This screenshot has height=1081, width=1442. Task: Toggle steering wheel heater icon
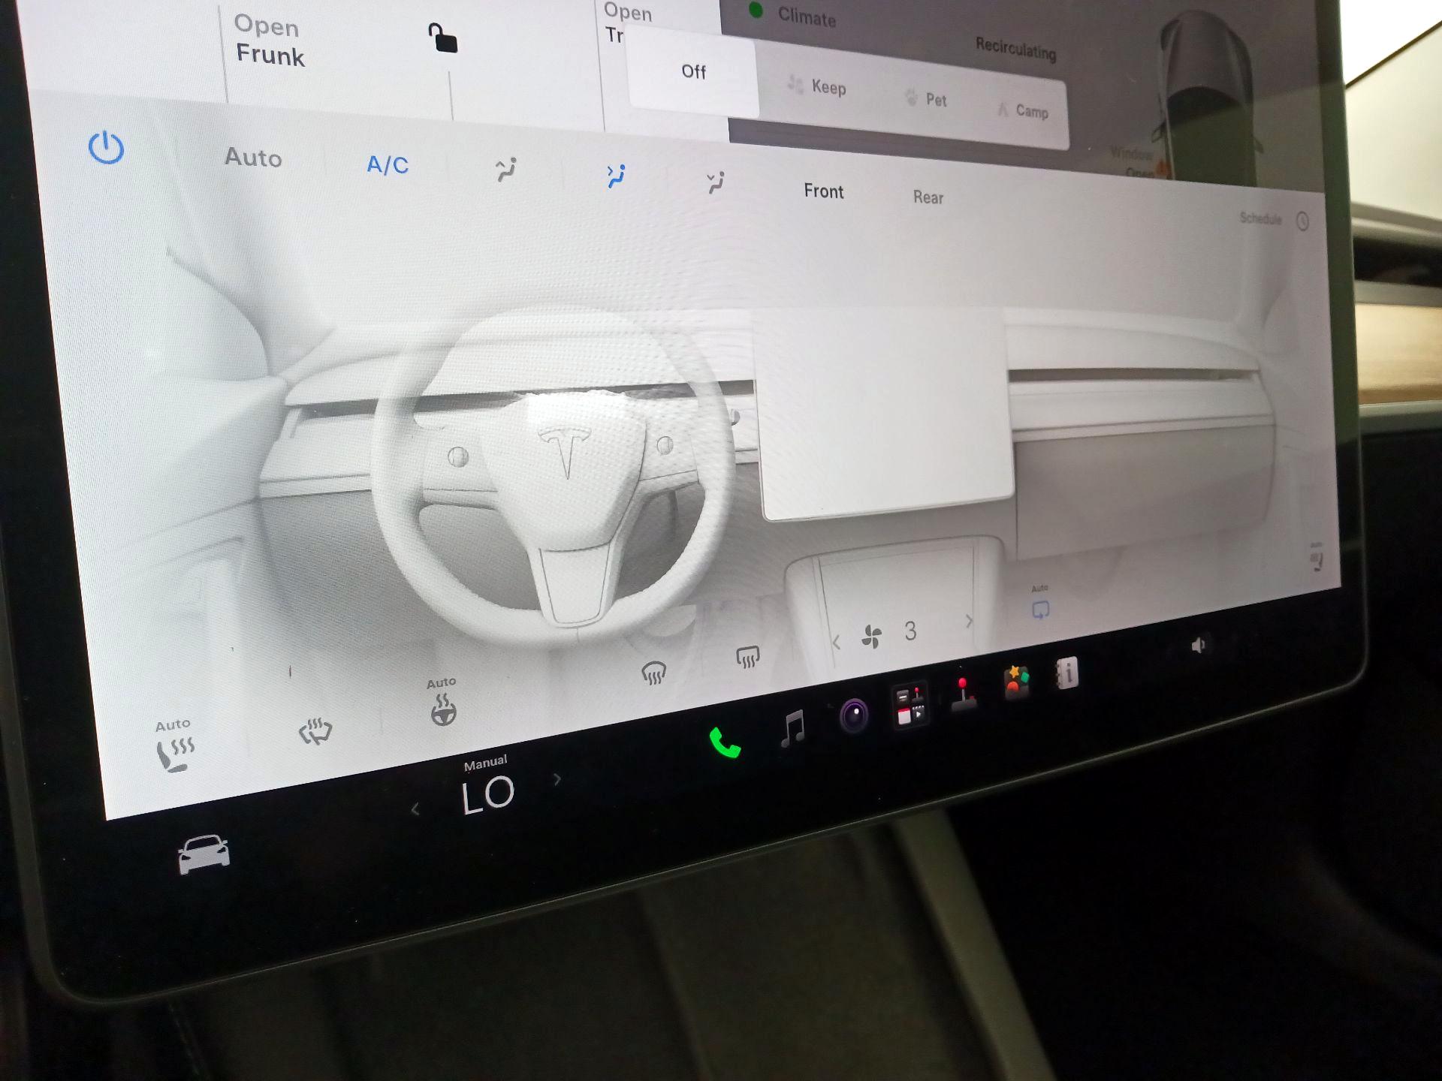pos(443,703)
